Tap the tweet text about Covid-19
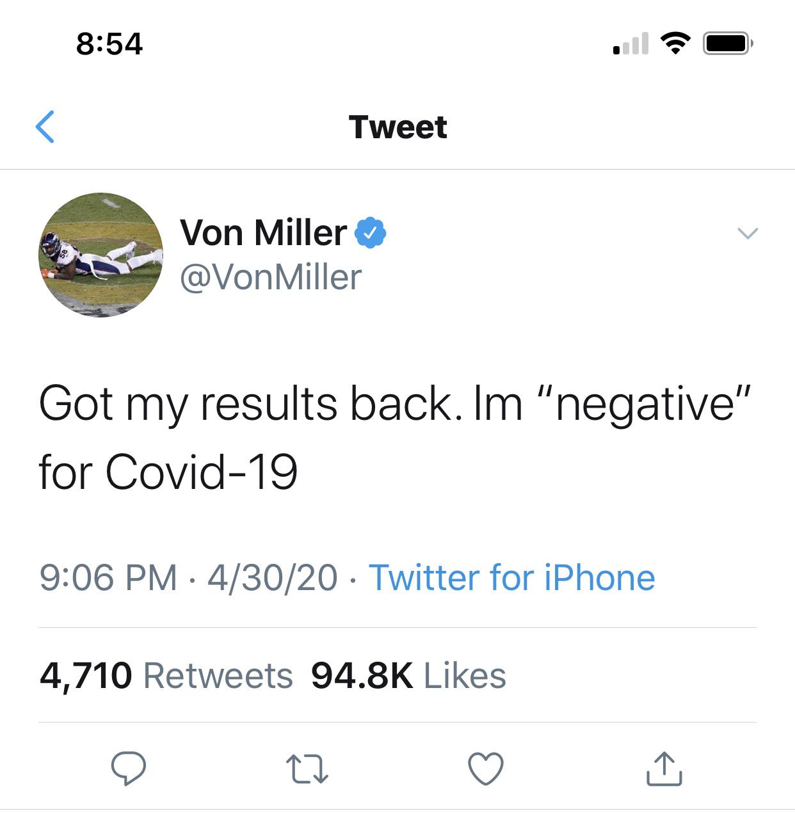The image size is (795, 816). (x=394, y=438)
